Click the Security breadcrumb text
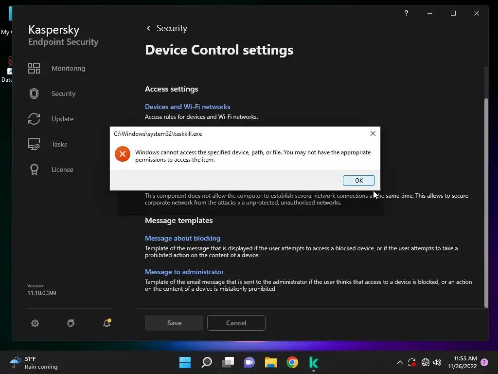This screenshot has height=374, width=498. coord(172,28)
